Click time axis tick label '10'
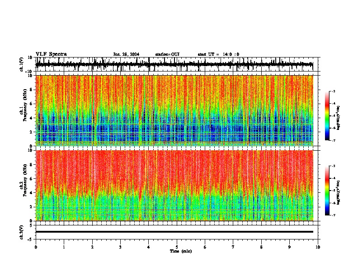 click(x=318, y=247)
